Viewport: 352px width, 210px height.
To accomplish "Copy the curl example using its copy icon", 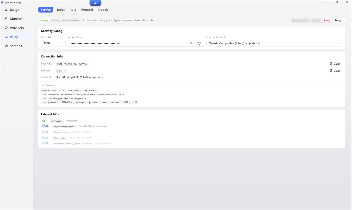I will pyautogui.click(x=136, y=102).
